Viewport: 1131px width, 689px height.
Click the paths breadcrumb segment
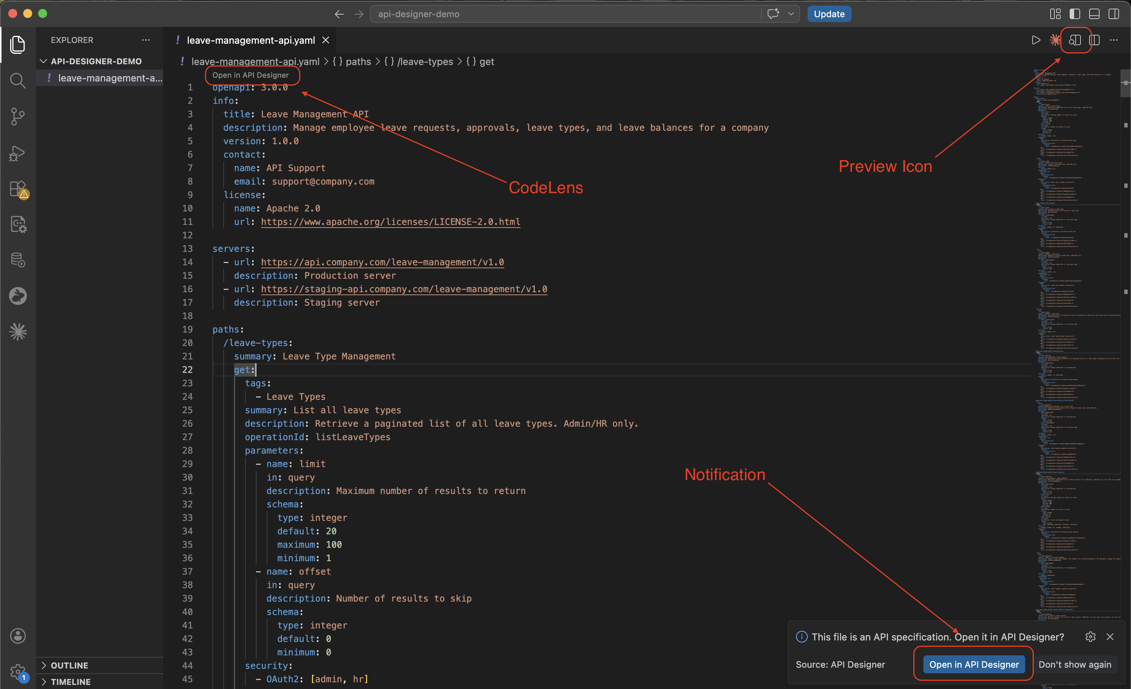(x=352, y=61)
